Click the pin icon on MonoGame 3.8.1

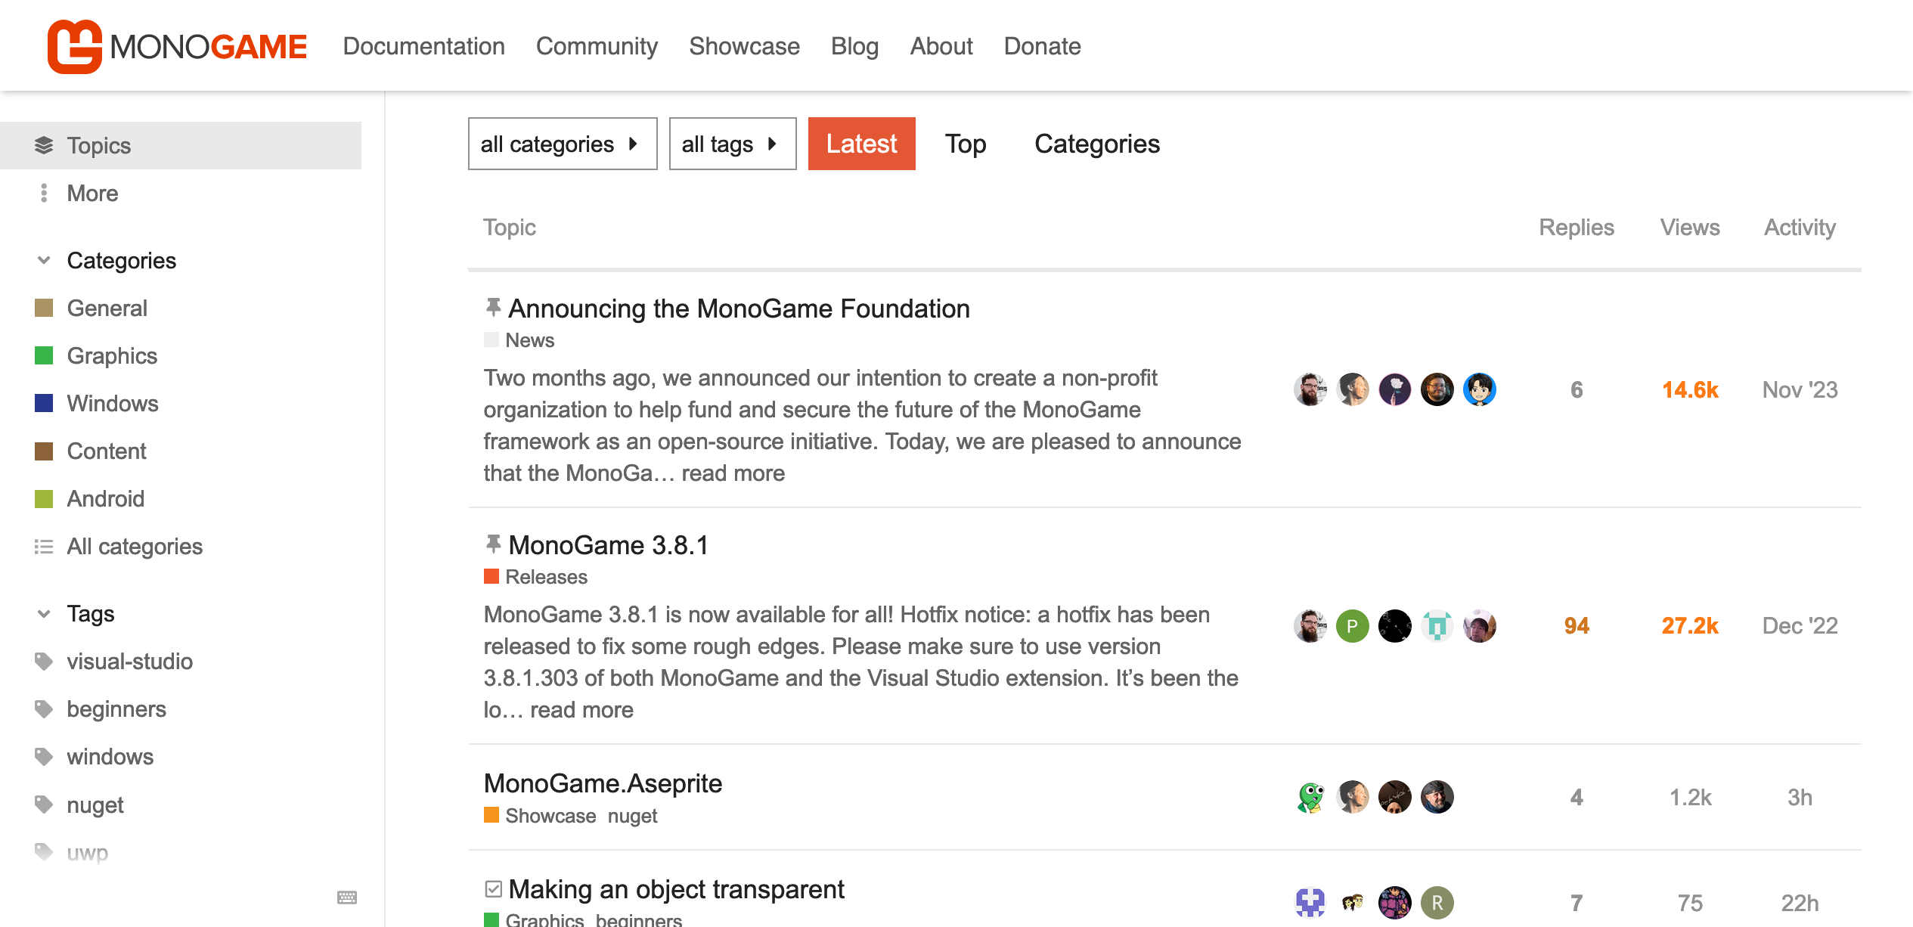493,544
